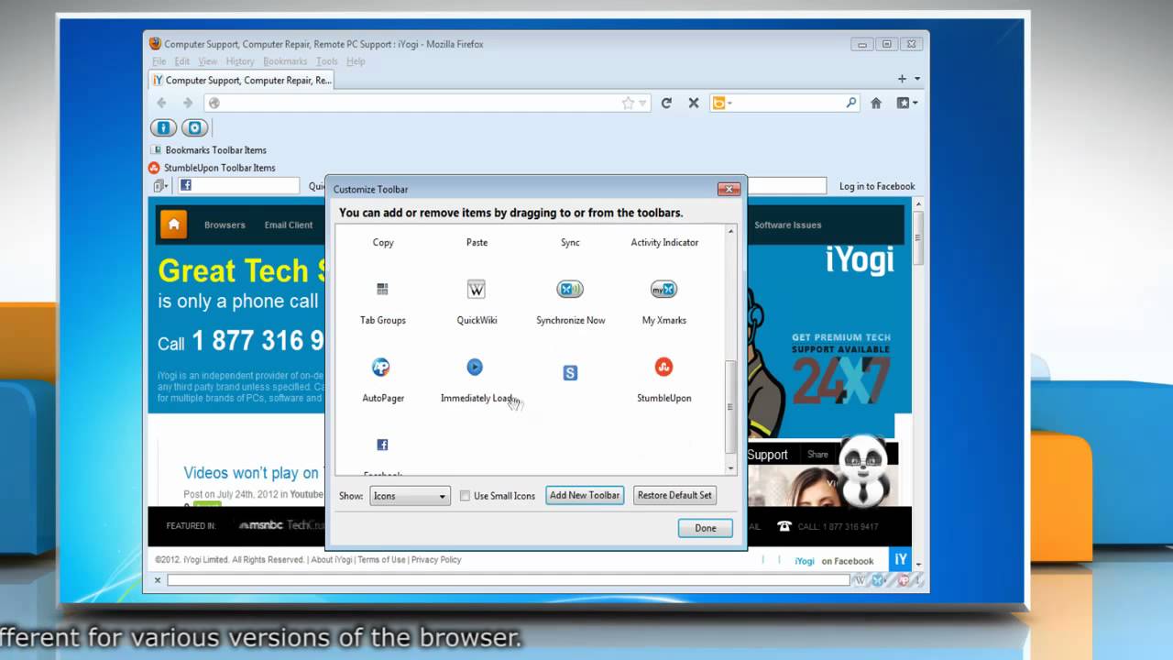Screen dimensions: 1173x660
Task: Click the dialog scrollbar up arrow
Action: pos(730,232)
